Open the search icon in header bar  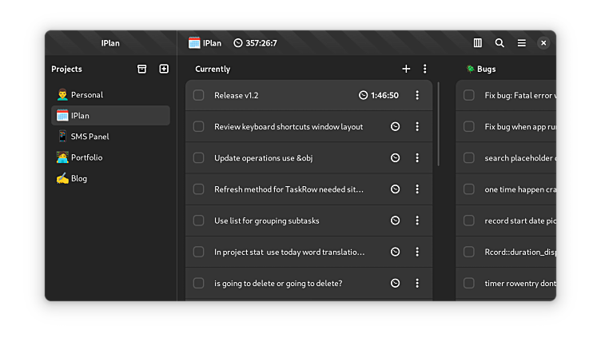500,43
